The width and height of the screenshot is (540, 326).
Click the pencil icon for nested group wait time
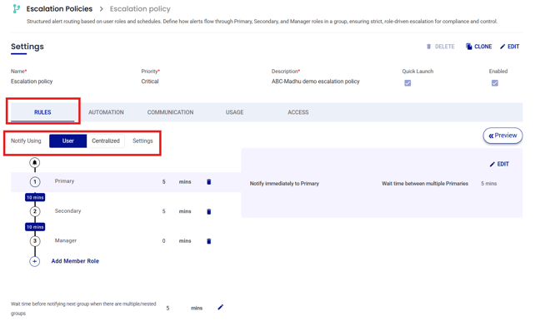(x=220, y=307)
